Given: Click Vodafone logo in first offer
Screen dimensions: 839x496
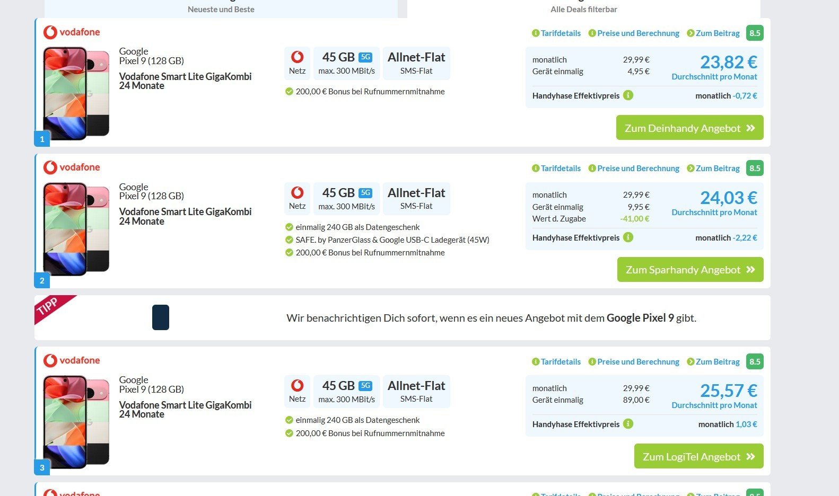Looking at the screenshot, I should 72,32.
